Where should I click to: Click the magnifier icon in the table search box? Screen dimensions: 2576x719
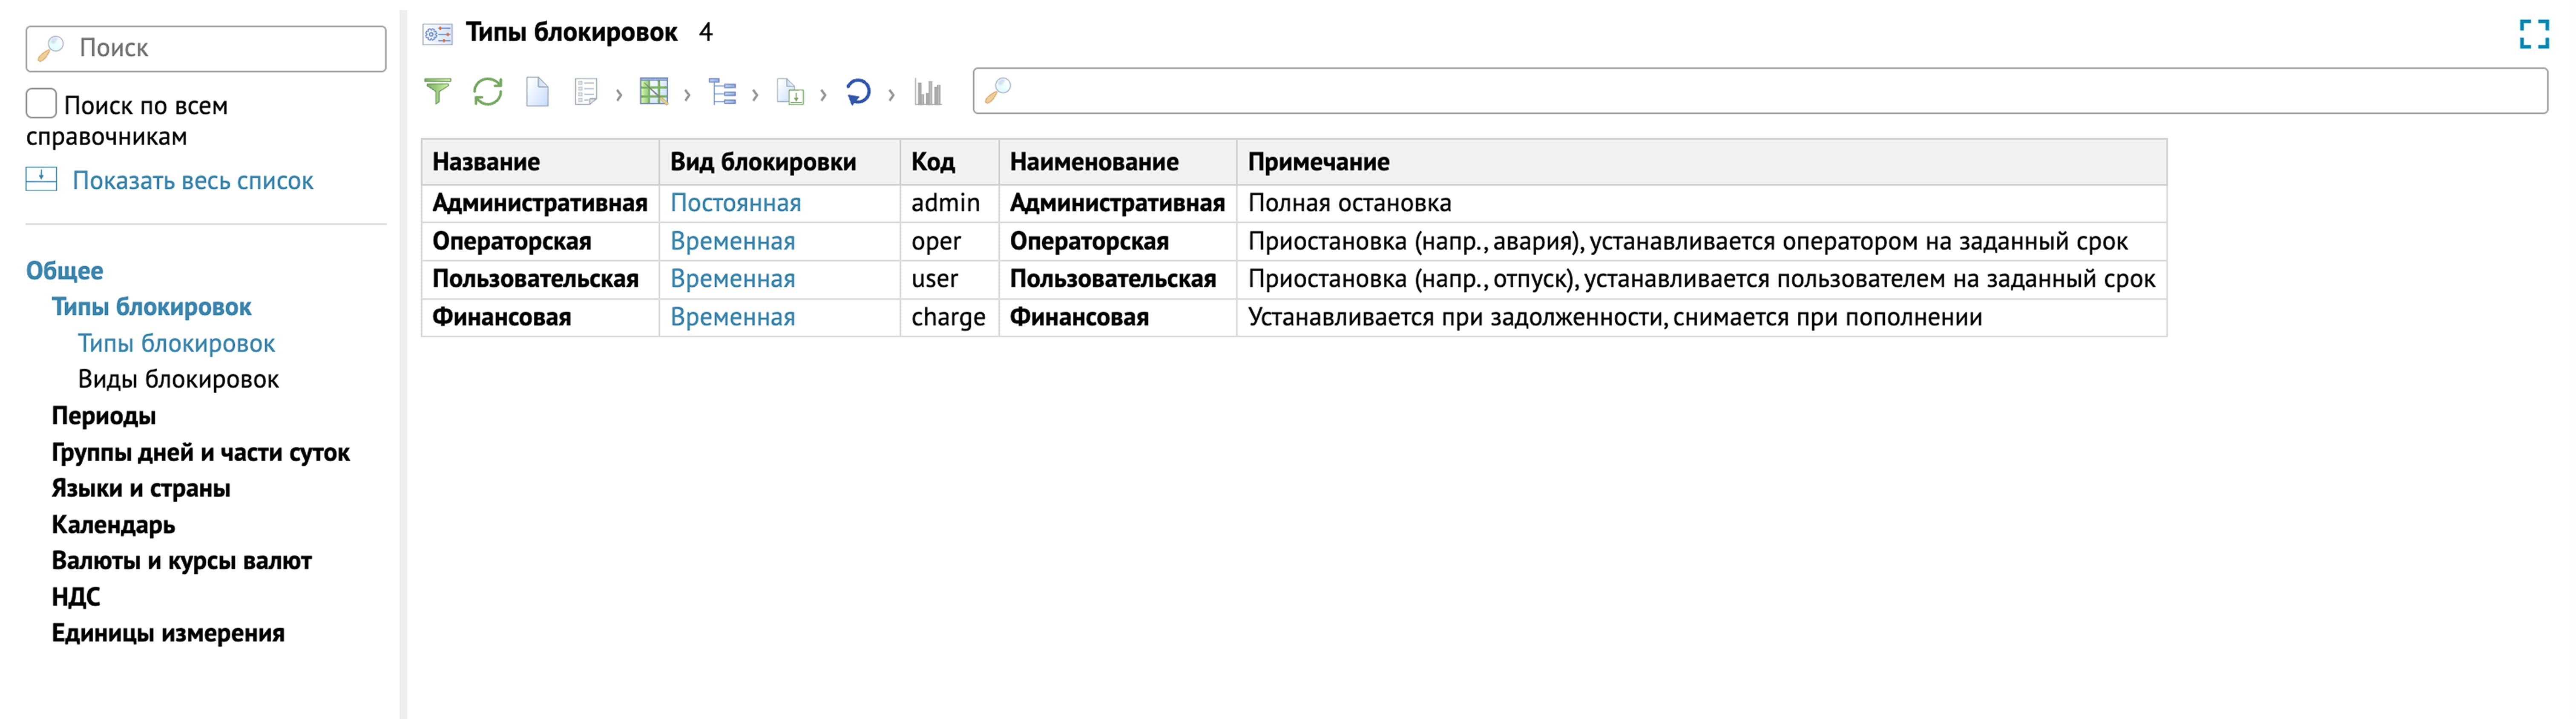(x=998, y=91)
